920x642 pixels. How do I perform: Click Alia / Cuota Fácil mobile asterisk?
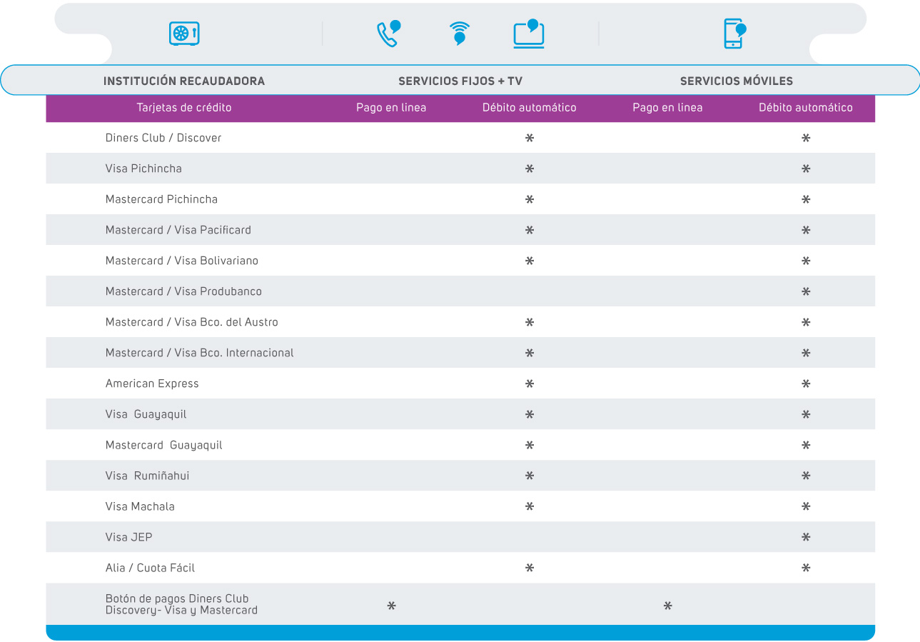click(x=806, y=568)
